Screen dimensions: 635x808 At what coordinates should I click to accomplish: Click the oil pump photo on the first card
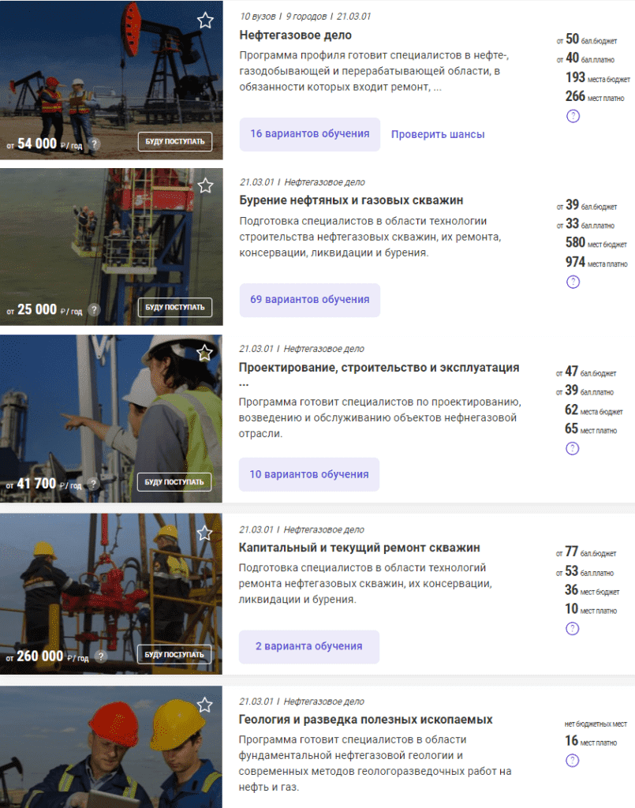coord(110,71)
